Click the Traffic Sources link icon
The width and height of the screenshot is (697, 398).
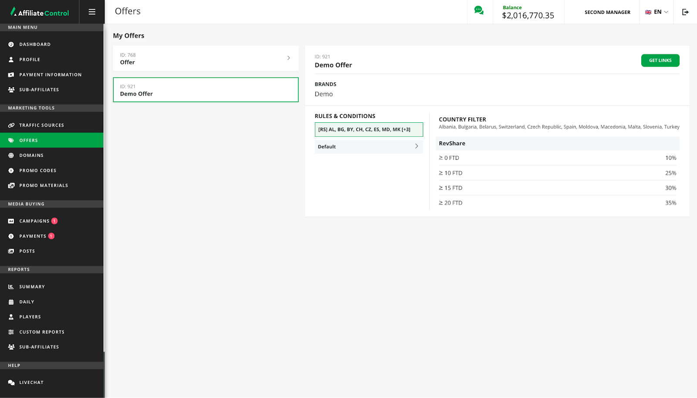click(x=11, y=125)
